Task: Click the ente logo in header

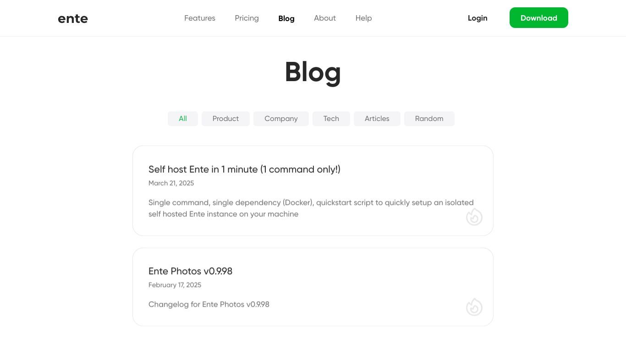Action: 73,18
